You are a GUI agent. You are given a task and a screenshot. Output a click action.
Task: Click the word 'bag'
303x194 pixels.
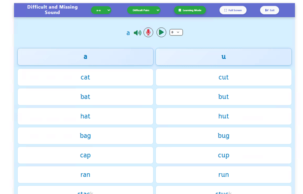85,136
